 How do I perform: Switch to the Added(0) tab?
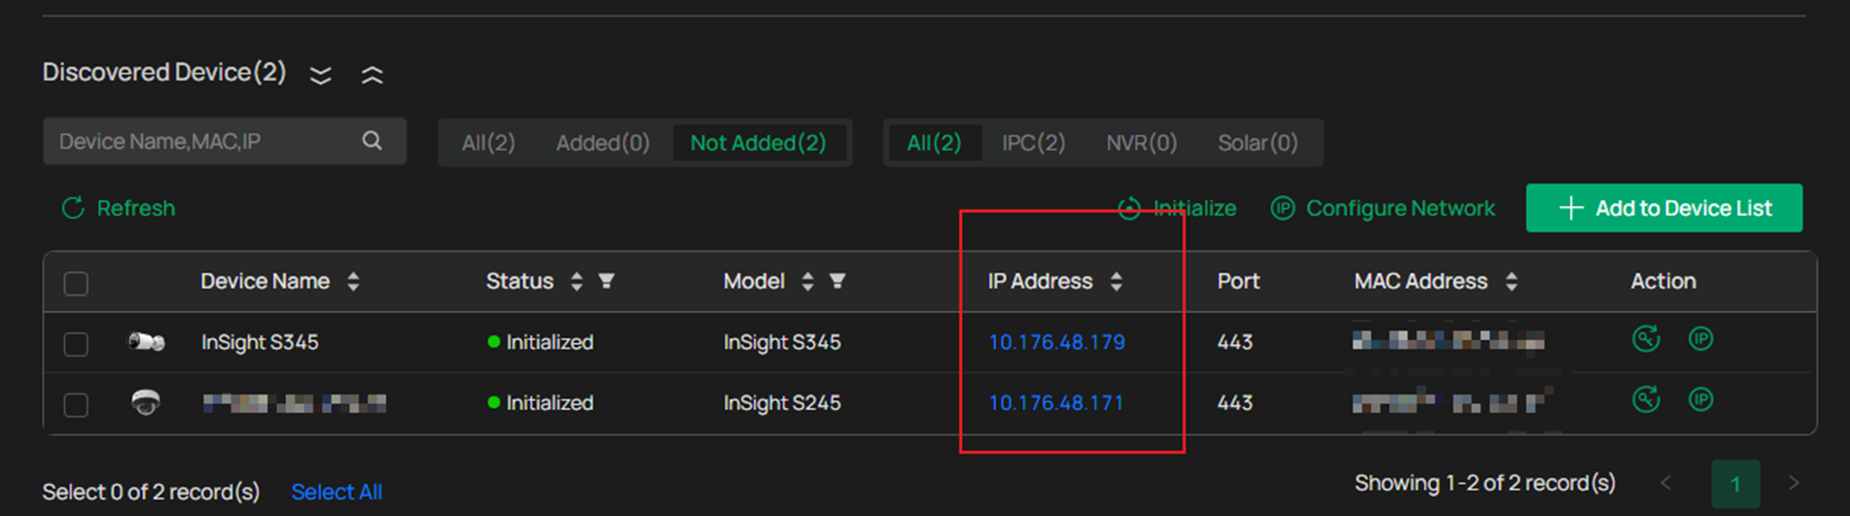[603, 143]
